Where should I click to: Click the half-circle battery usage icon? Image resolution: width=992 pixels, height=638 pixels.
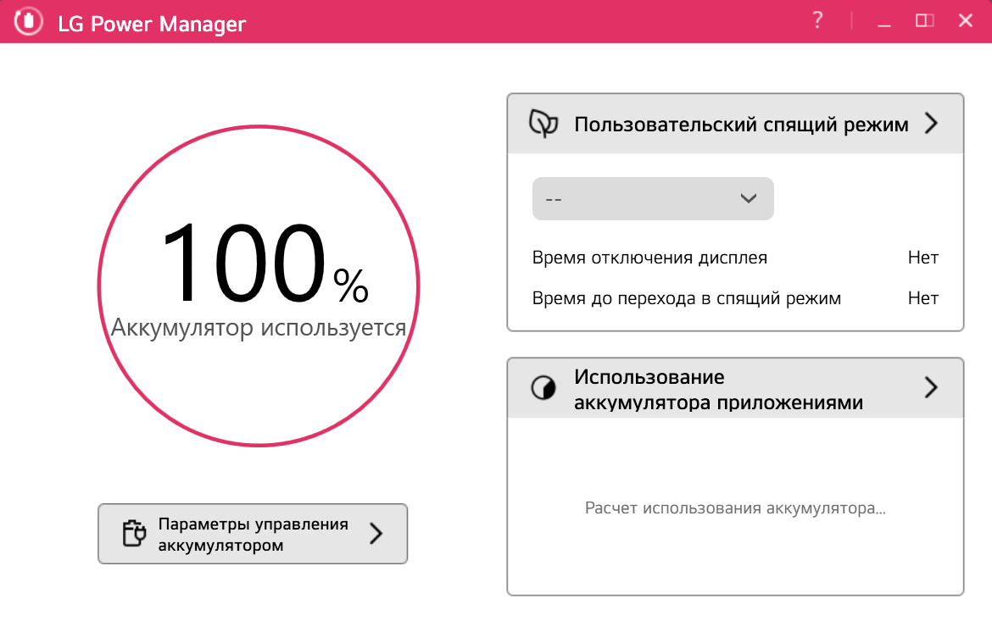click(x=543, y=389)
